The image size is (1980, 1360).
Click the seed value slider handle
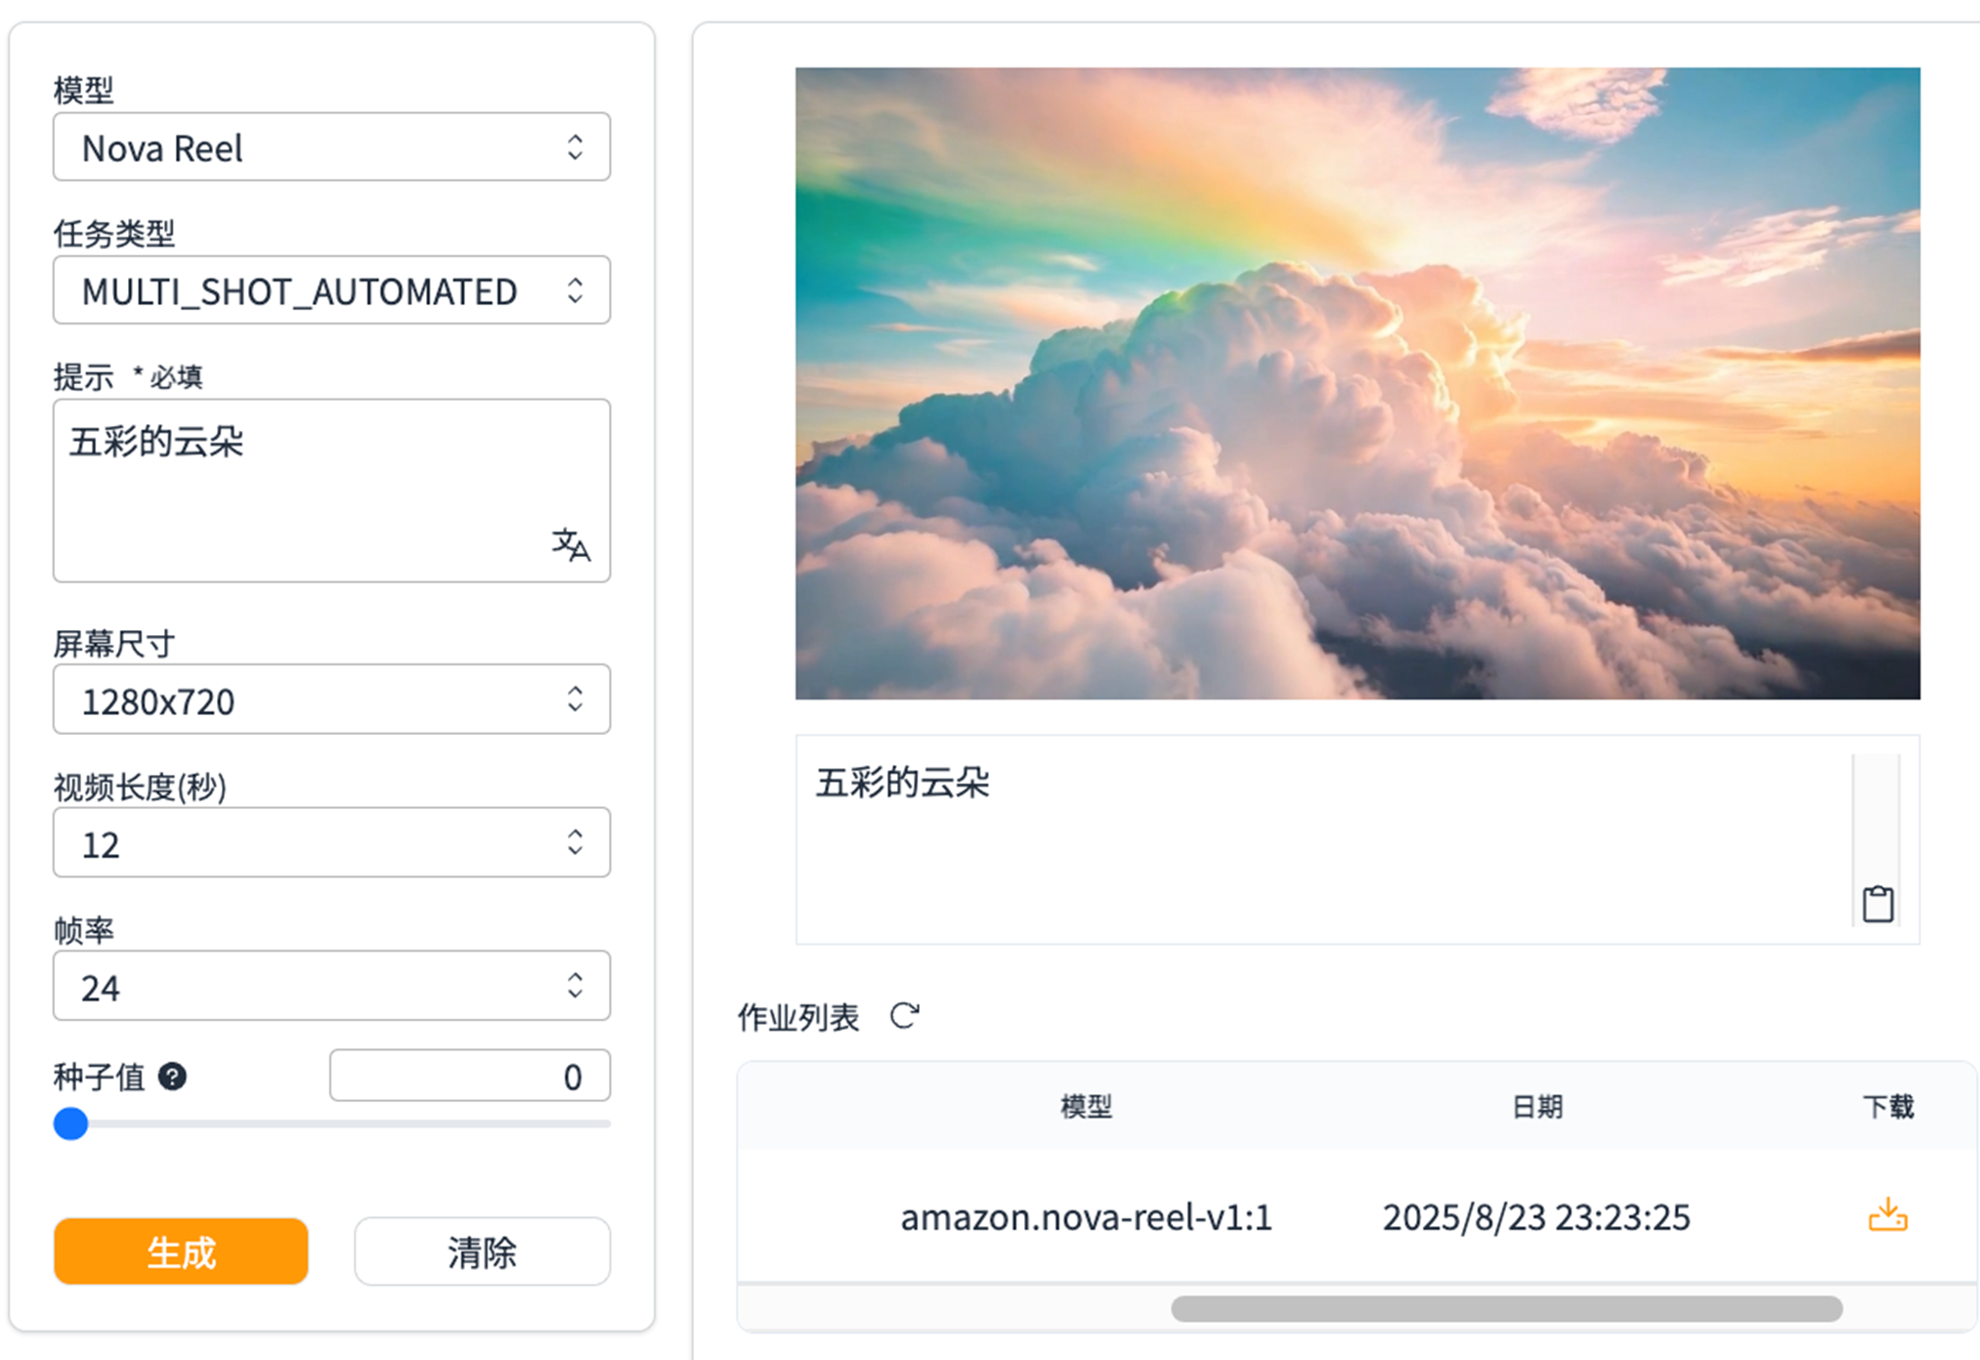point(70,1124)
